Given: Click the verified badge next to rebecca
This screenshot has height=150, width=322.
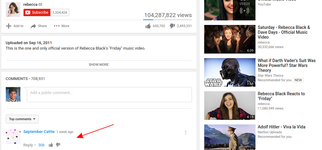Looking at the screenshot, I should click(x=41, y=5).
